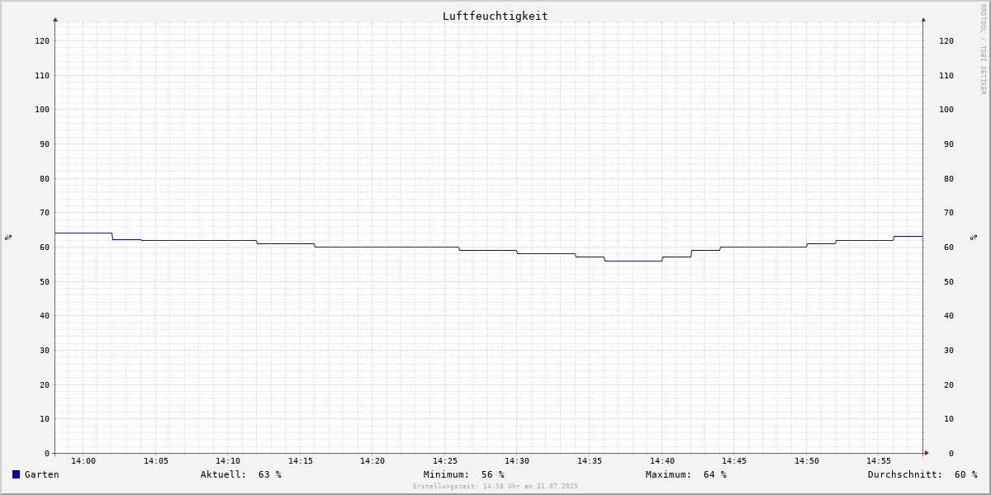
Task: Click the 110 label on left axis
Action: tap(42, 76)
